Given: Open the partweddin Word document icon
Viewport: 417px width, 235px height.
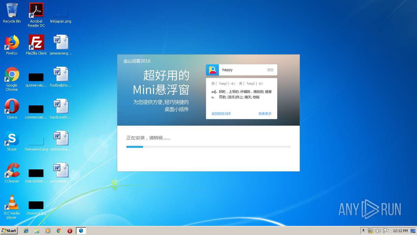Looking at the screenshot, I should [61, 173].
